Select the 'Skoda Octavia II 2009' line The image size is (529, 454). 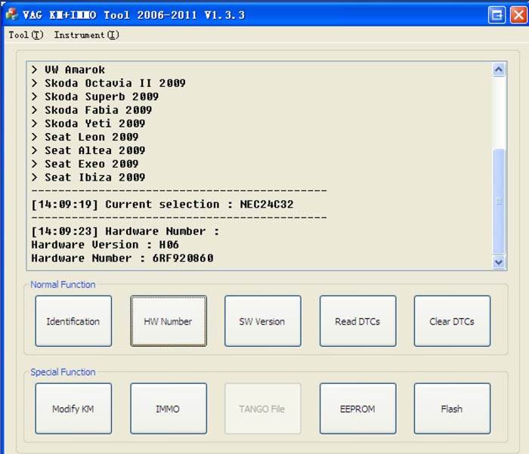pos(108,83)
